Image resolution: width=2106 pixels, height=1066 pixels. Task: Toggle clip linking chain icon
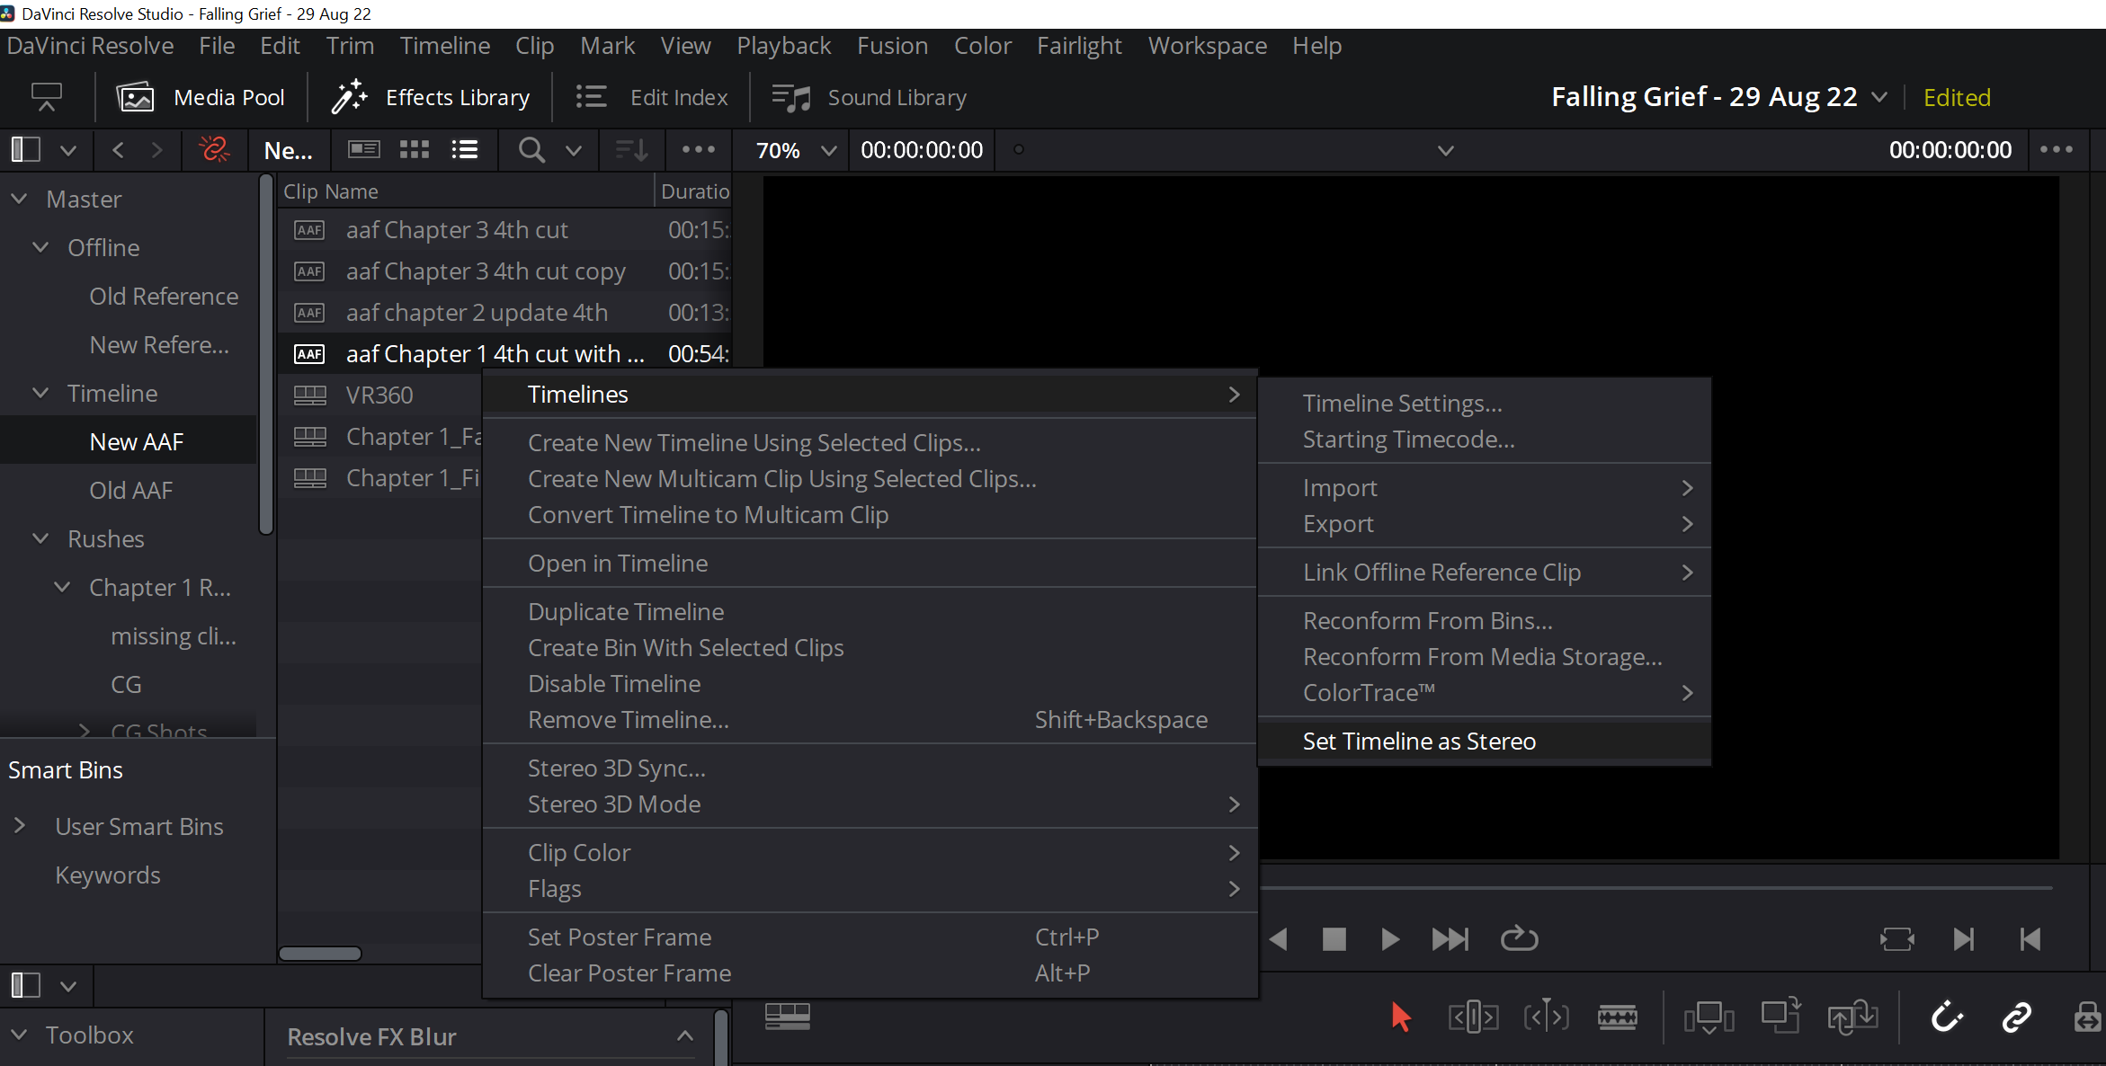click(2016, 1017)
